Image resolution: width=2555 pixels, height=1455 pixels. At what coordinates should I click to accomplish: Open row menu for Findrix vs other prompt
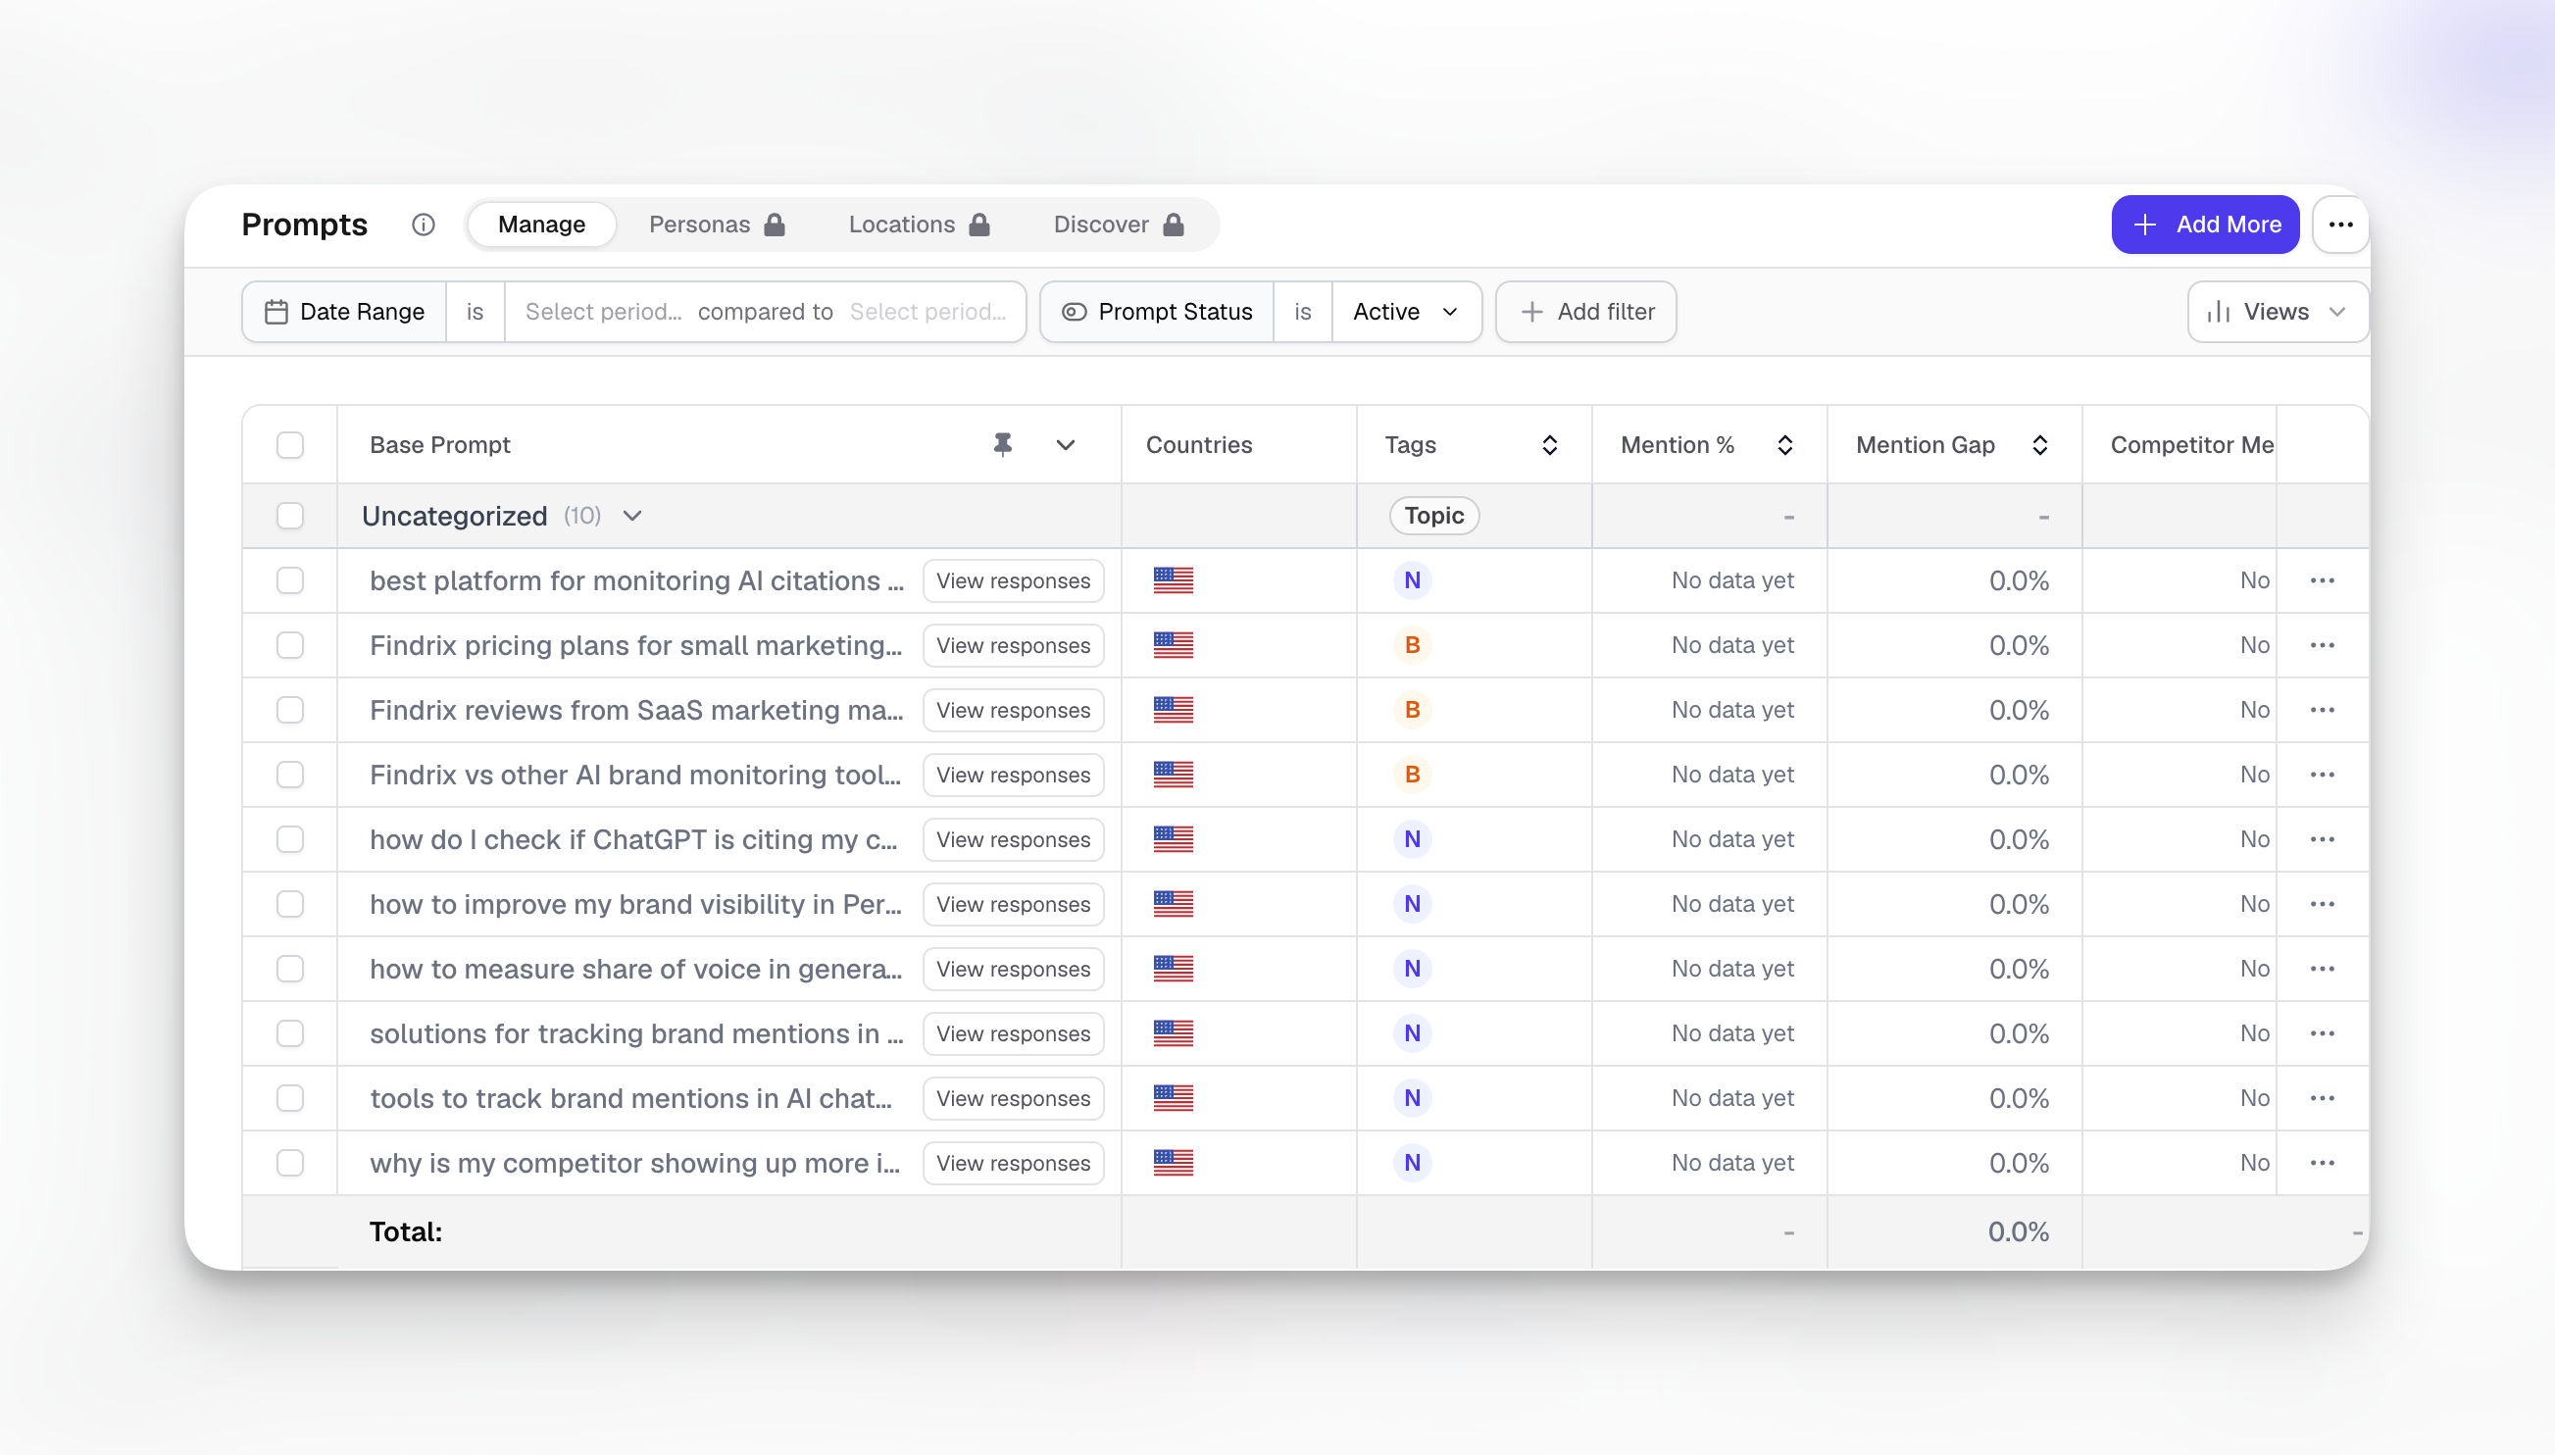[x=2323, y=775]
